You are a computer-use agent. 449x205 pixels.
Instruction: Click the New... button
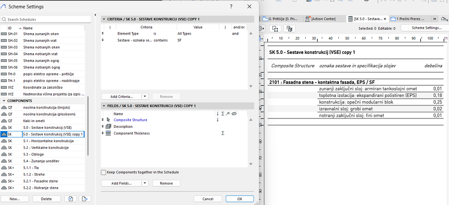[x=14, y=199]
